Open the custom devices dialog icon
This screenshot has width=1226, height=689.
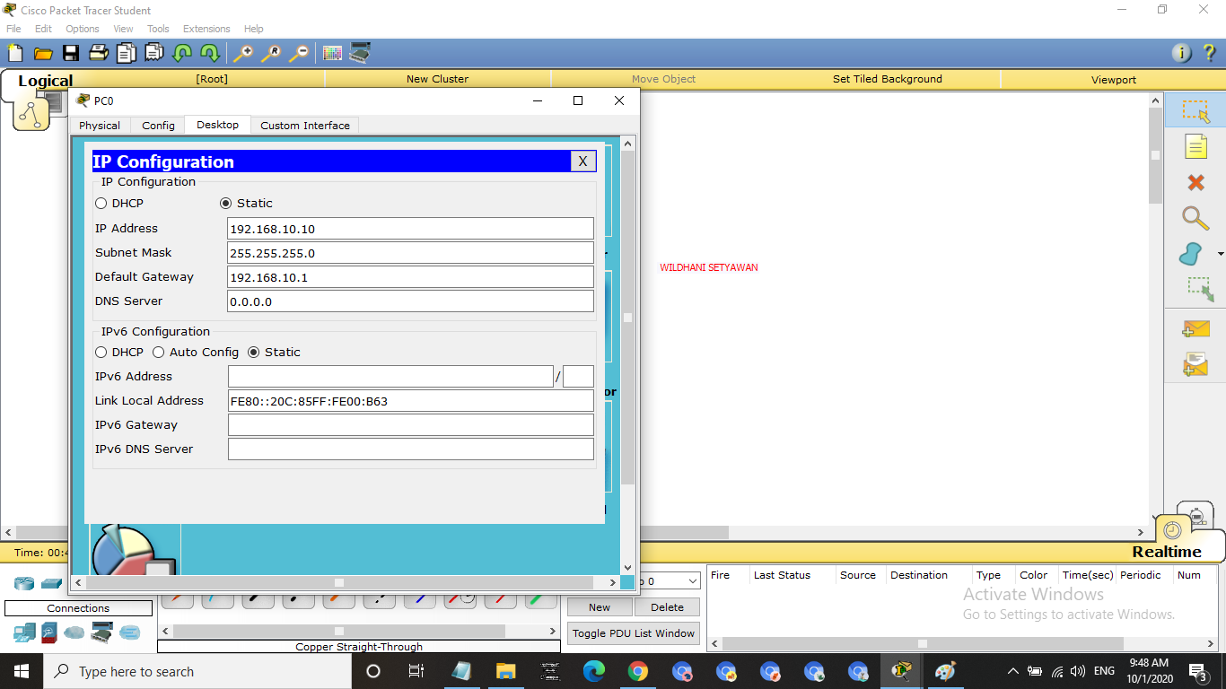[x=361, y=53]
